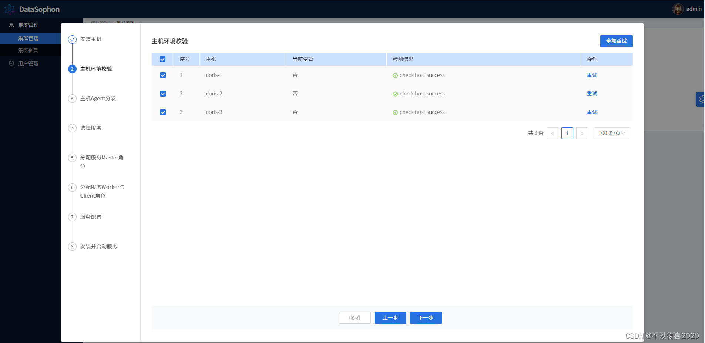The image size is (705, 343).
Task: Click step 3 circle 主机Agent分发
Action: point(72,98)
